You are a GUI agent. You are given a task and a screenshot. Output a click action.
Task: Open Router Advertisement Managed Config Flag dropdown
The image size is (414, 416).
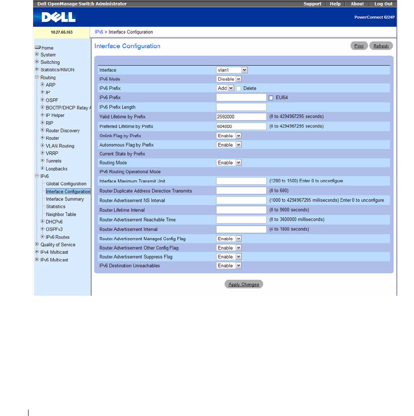click(x=229, y=239)
